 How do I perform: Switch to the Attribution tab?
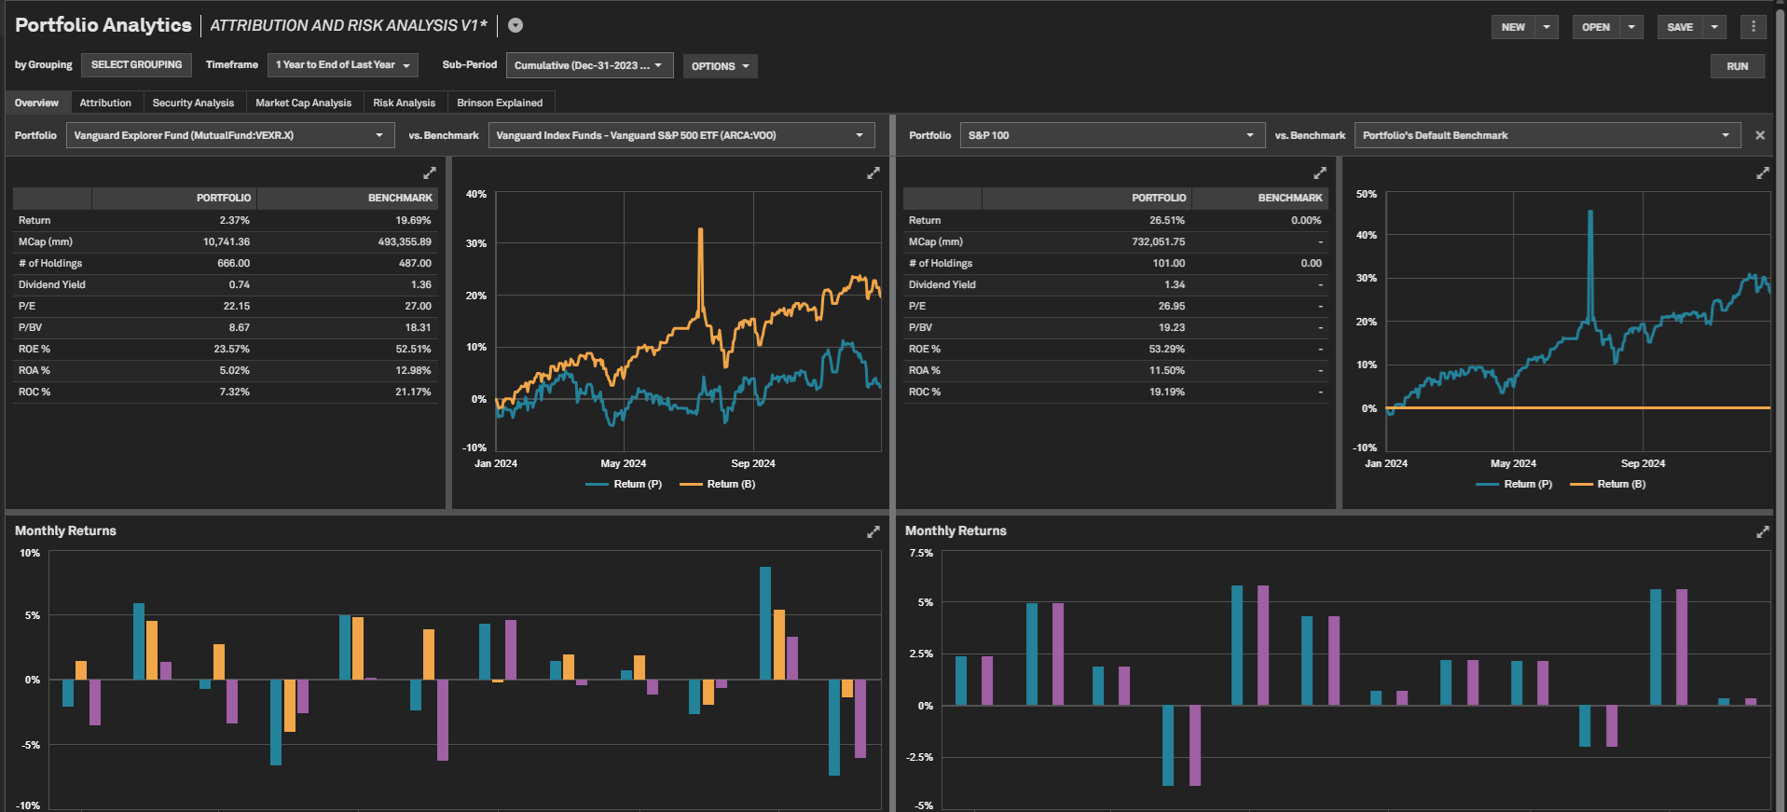click(x=105, y=103)
